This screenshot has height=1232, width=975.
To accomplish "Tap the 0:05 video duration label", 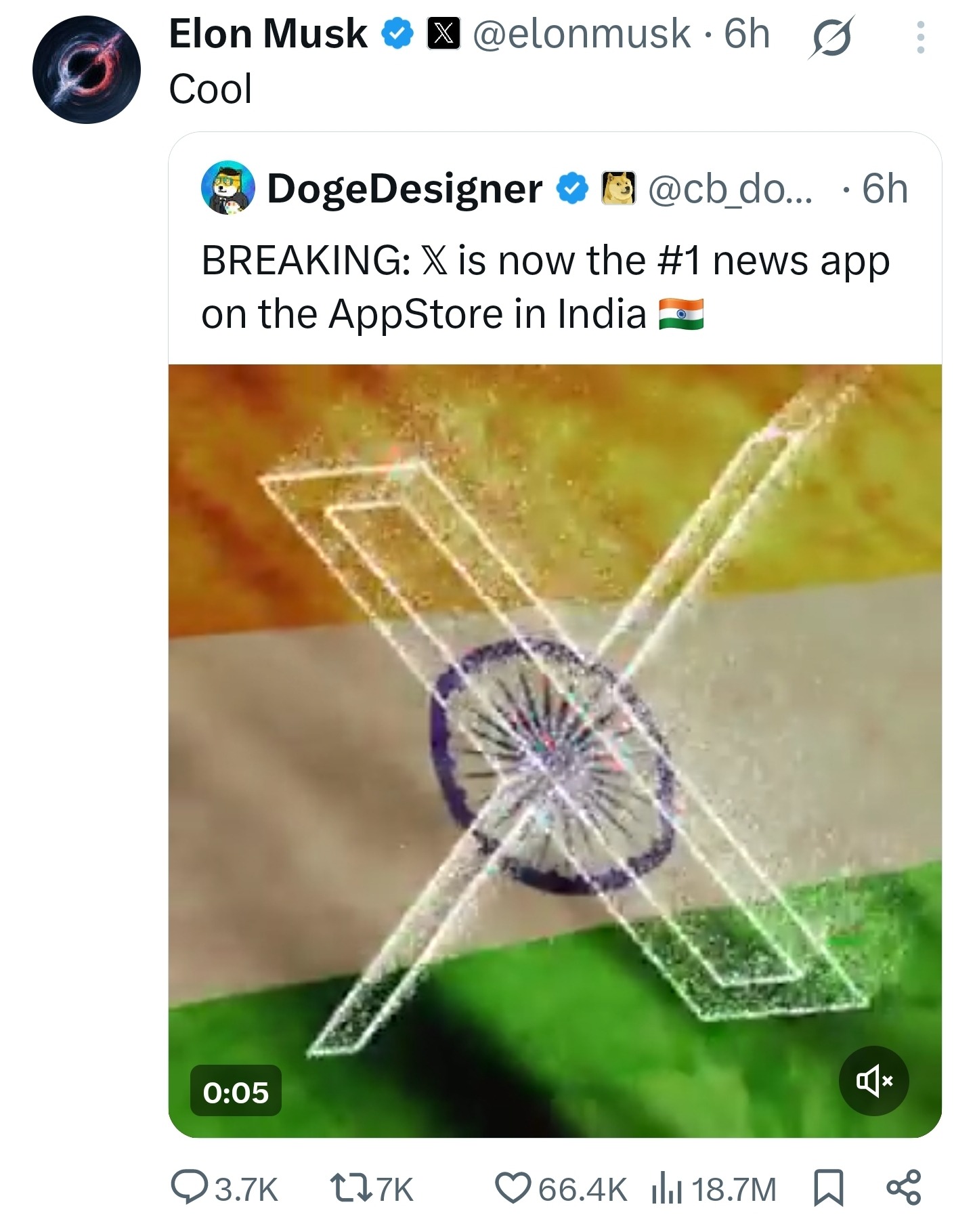I will click(236, 1092).
